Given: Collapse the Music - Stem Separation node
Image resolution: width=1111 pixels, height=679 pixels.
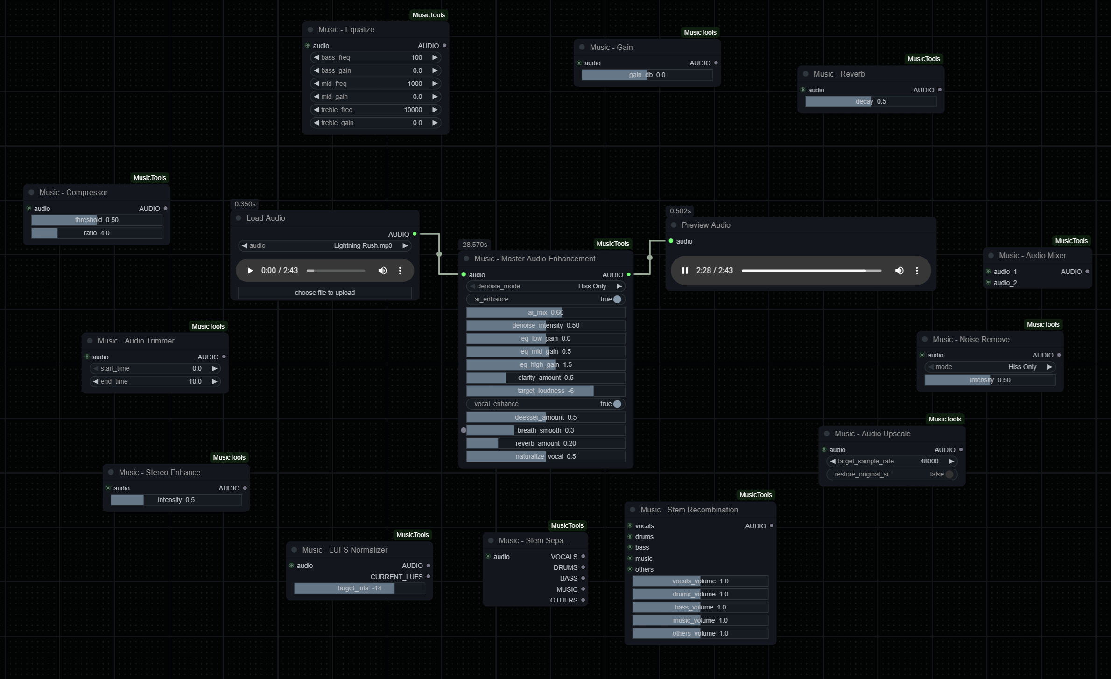Looking at the screenshot, I should click(x=491, y=540).
